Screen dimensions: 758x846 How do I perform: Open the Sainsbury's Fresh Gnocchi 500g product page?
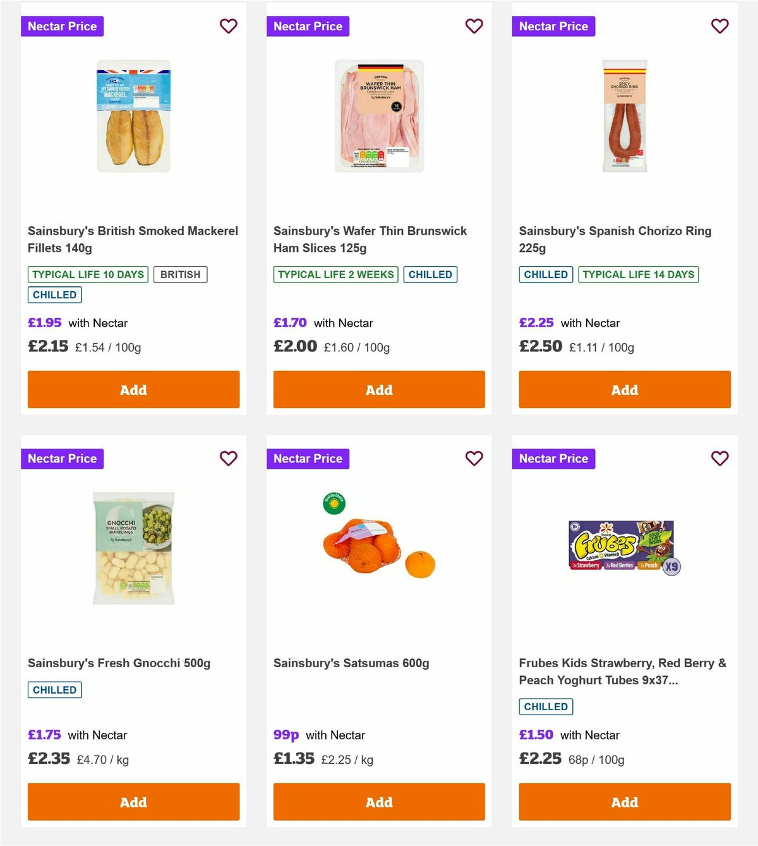pyautogui.click(x=120, y=663)
